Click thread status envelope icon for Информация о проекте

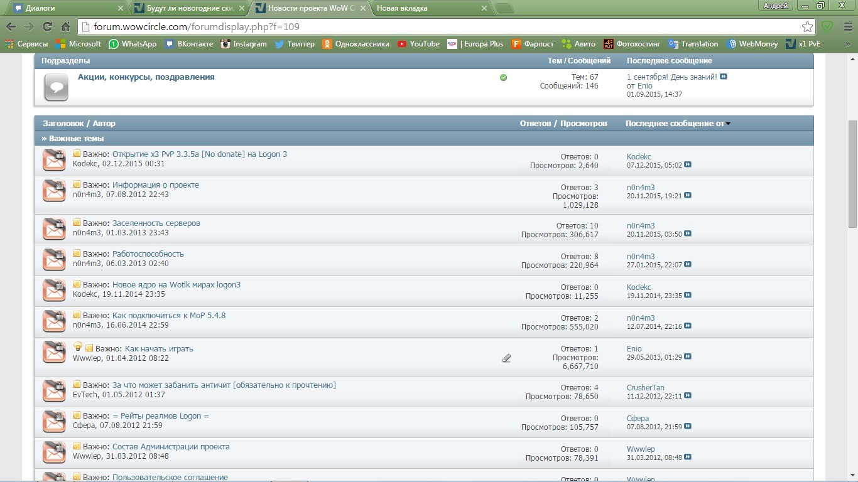pos(54,191)
